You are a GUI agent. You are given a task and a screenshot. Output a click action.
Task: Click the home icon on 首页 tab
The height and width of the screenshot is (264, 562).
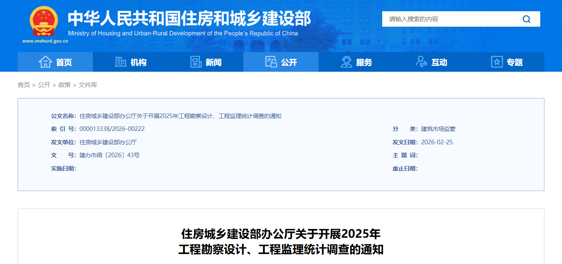coord(46,62)
